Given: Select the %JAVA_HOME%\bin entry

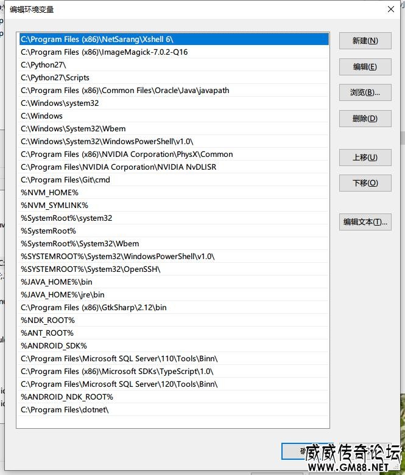Looking at the screenshot, I should tap(57, 282).
